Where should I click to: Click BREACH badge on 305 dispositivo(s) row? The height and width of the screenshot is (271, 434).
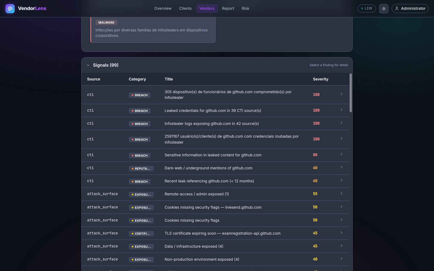(x=140, y=95)
